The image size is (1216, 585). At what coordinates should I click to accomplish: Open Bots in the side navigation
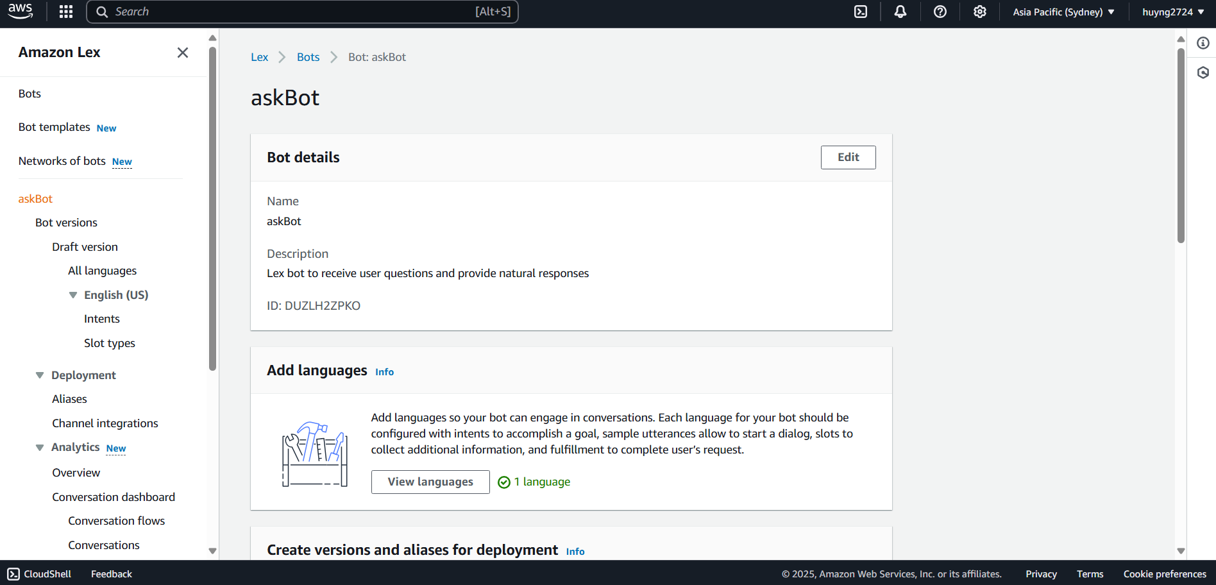point(30,94)
